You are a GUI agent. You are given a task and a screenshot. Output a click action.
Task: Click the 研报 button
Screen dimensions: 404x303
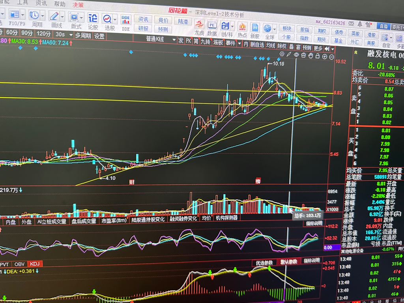coord(143,28)
